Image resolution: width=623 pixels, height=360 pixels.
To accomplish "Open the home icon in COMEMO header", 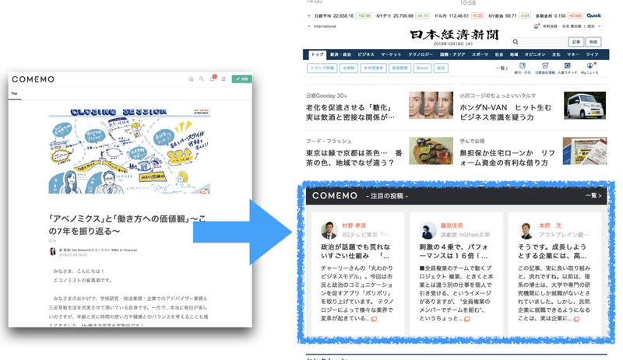I will pyautogui.click(x=191, y=79).
